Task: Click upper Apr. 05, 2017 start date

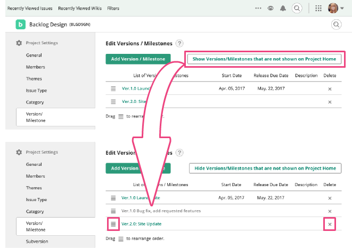Action: tap(232, 89)
